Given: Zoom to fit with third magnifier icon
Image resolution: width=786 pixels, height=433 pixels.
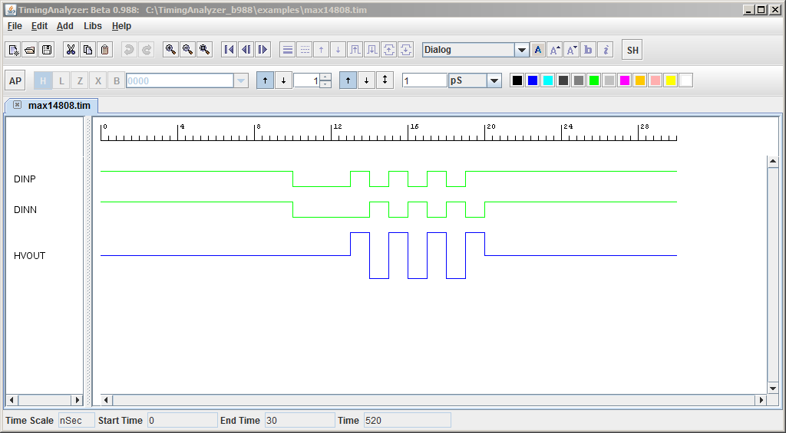Looking at the screenshot, I should pyautogui.click(x=204, y=50).
